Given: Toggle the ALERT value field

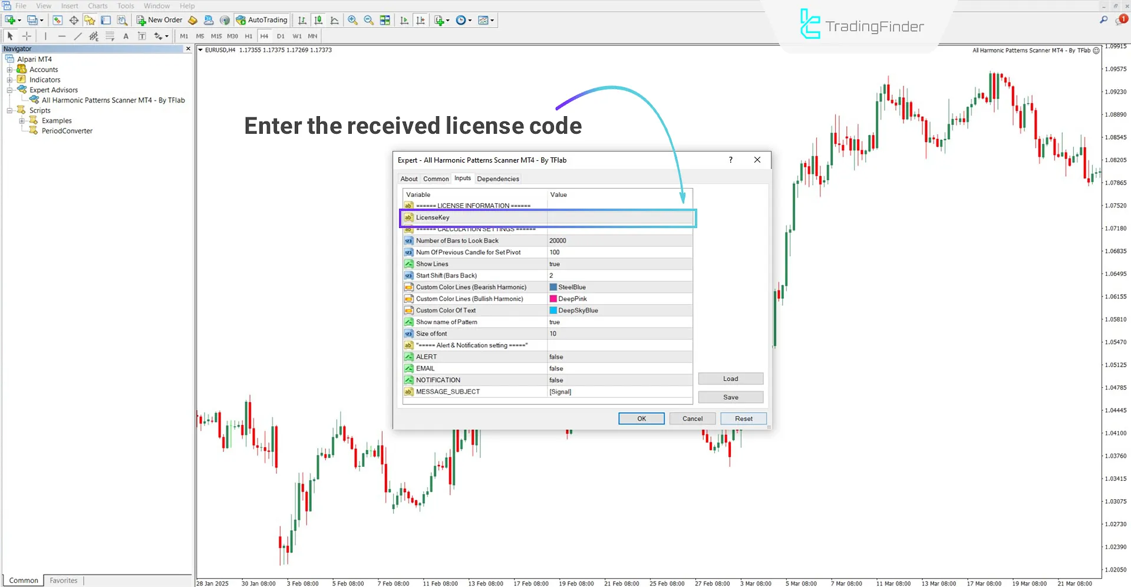Looking at the screenshot, I should coord(619,357).
